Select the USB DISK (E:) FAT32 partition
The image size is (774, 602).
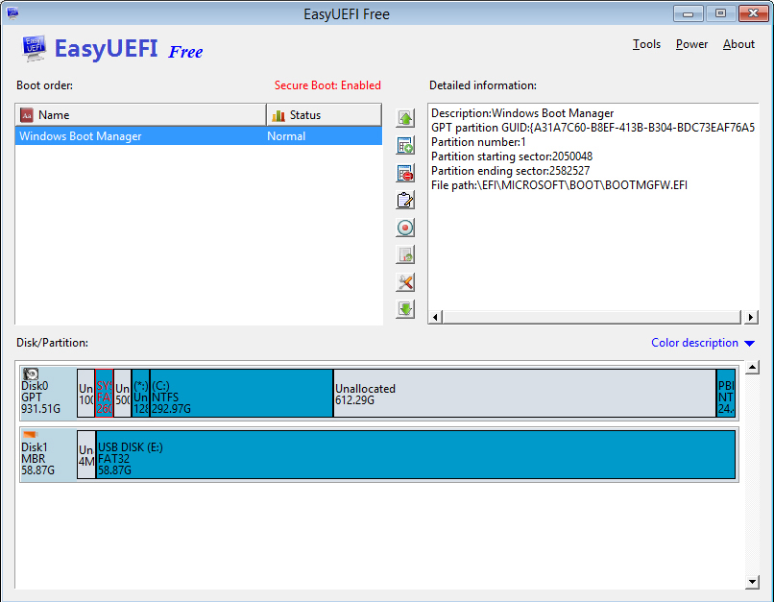pyautogui.click(x=416, y=454)
